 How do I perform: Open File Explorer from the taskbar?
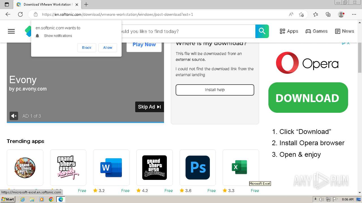click(x=32, y=199)
